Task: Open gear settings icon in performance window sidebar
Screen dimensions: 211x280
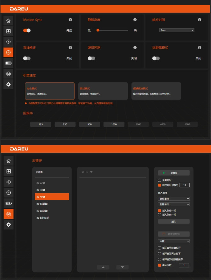Action: [8, 84]
